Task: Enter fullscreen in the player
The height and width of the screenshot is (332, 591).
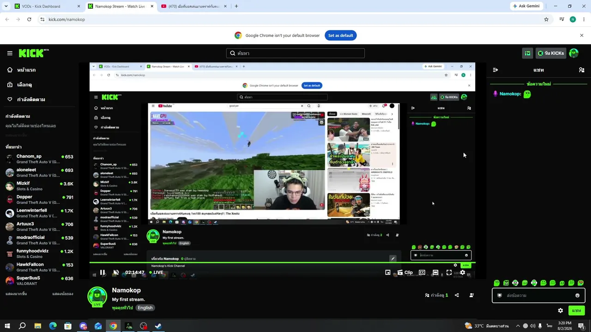Action: coord(449,273)
